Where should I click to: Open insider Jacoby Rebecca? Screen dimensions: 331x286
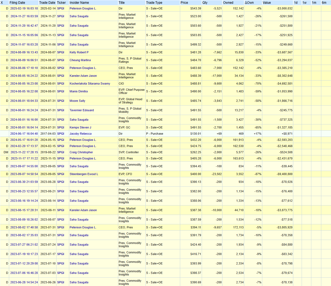(x=81, y=134)
